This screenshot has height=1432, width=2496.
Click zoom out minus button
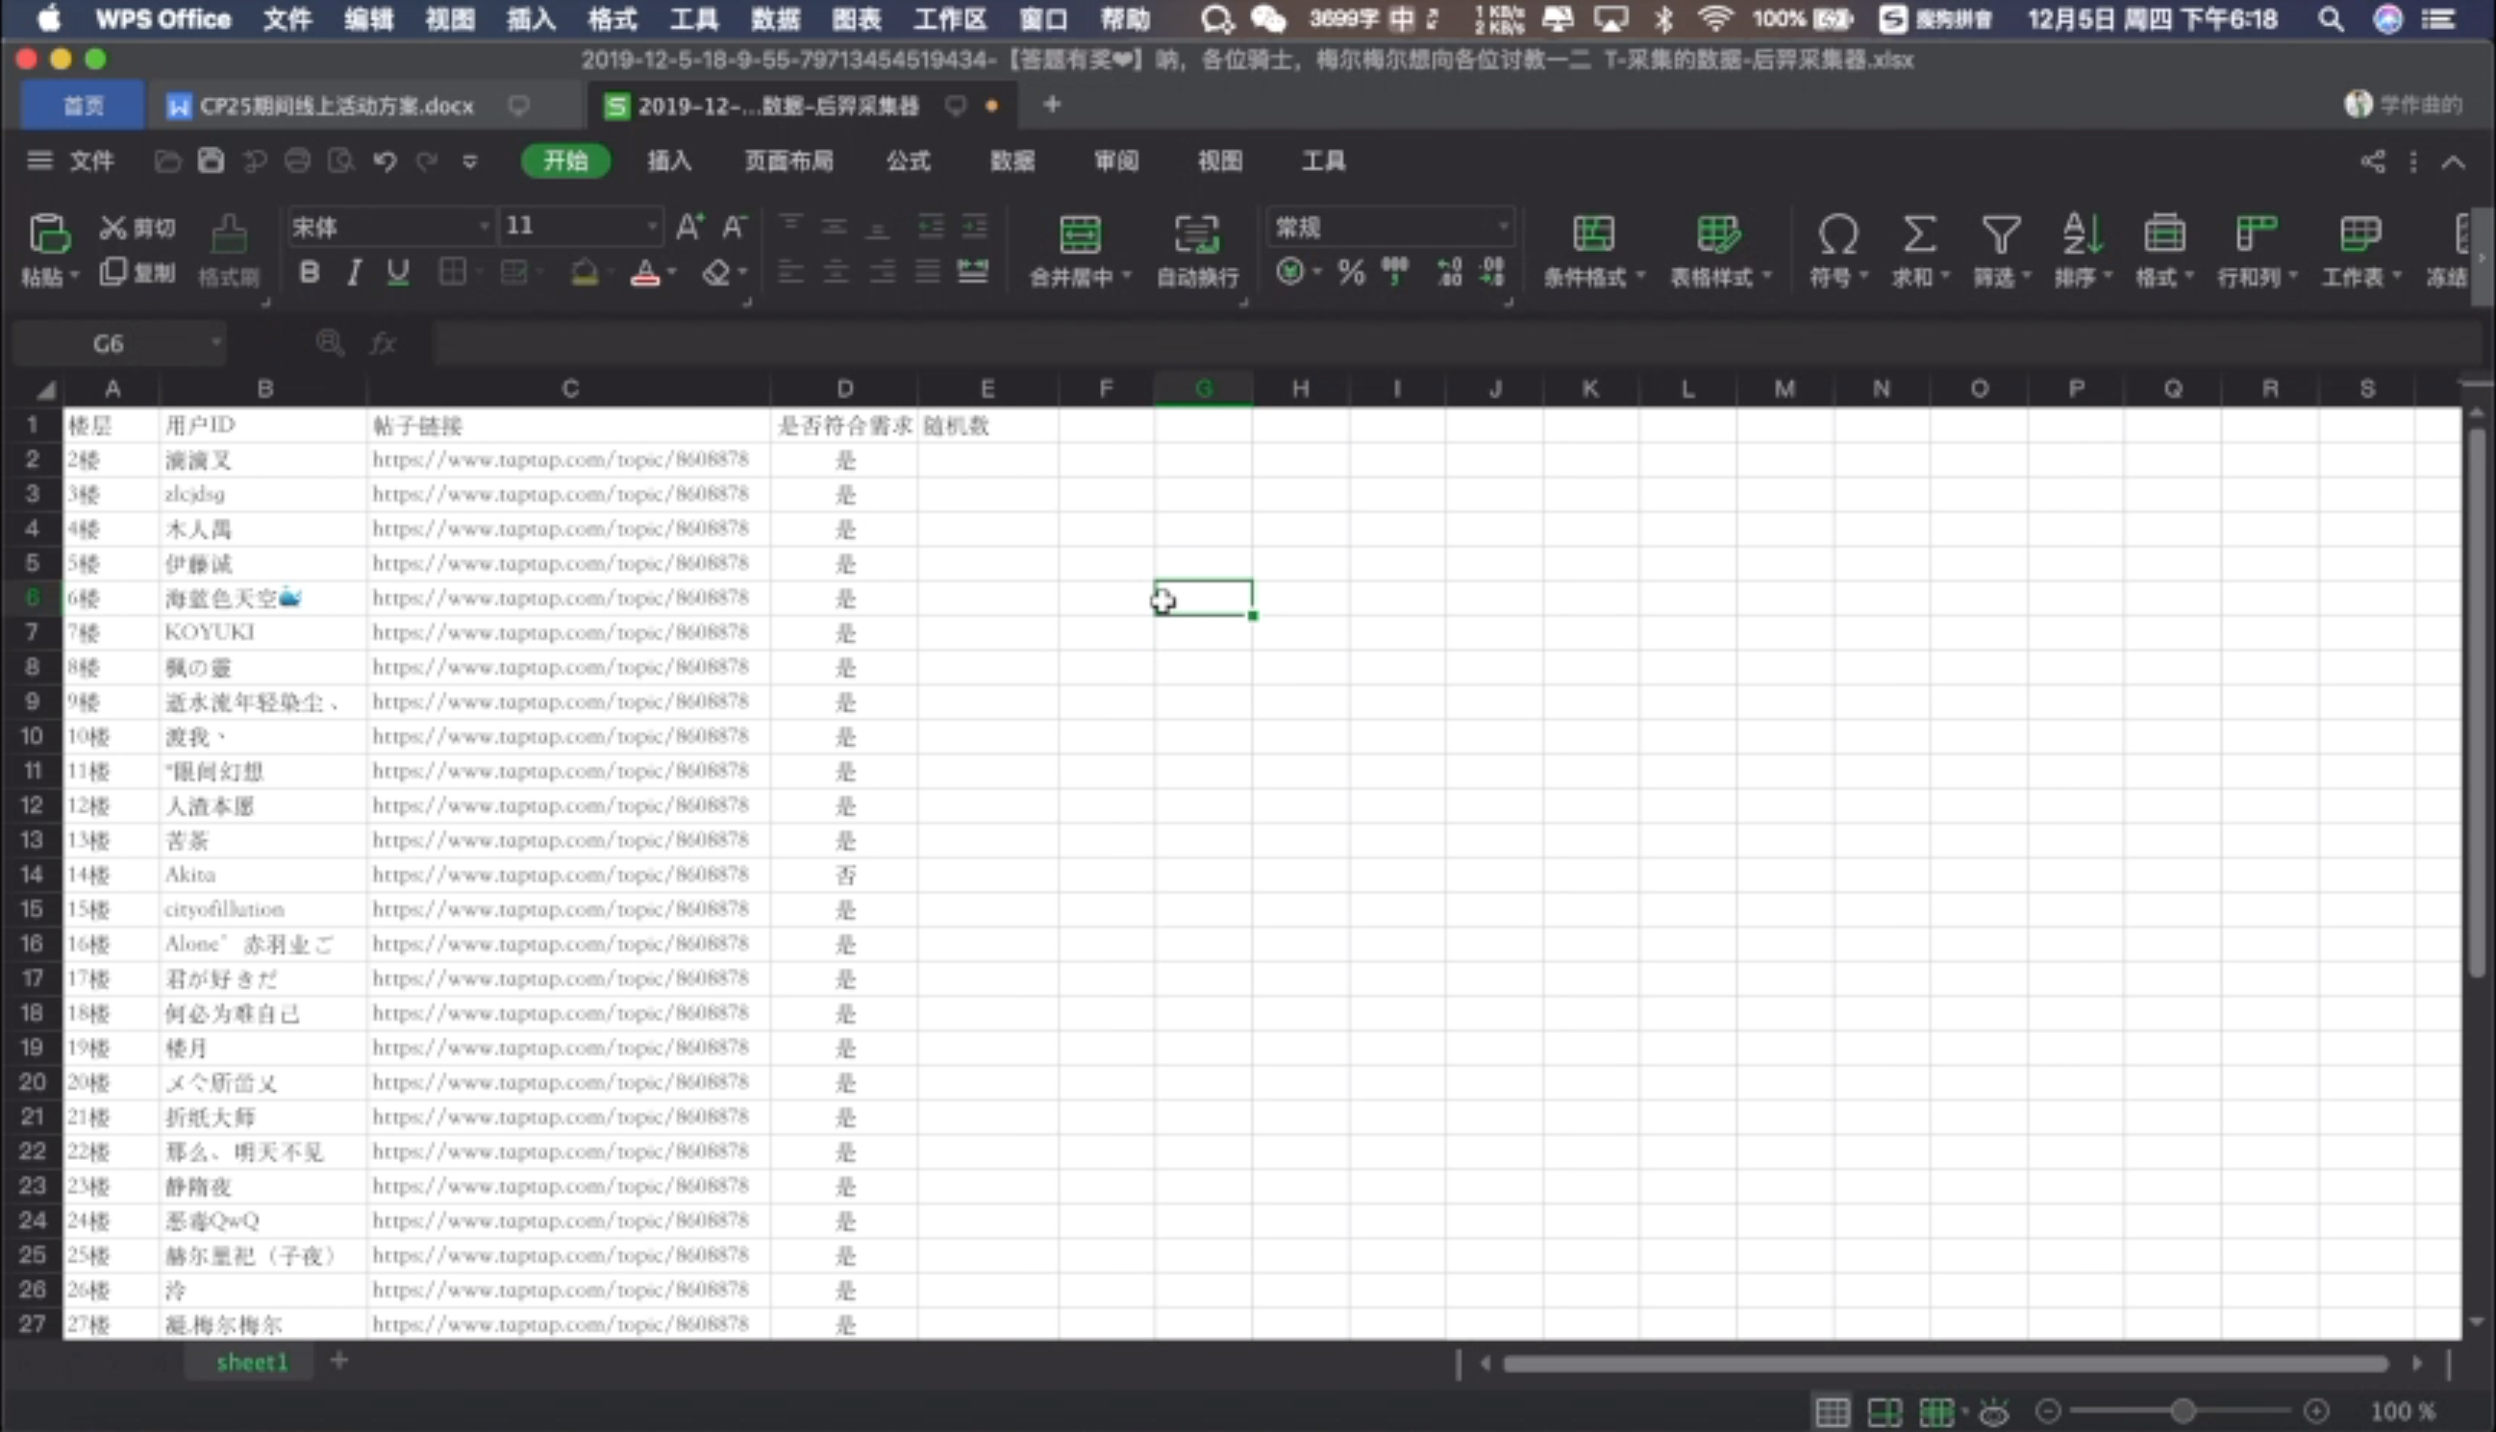pyautogui.click(x=2048, y=1412)
